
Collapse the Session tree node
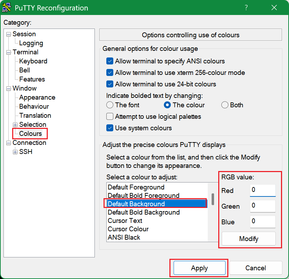pyautogui.click(x=8, y=34)
